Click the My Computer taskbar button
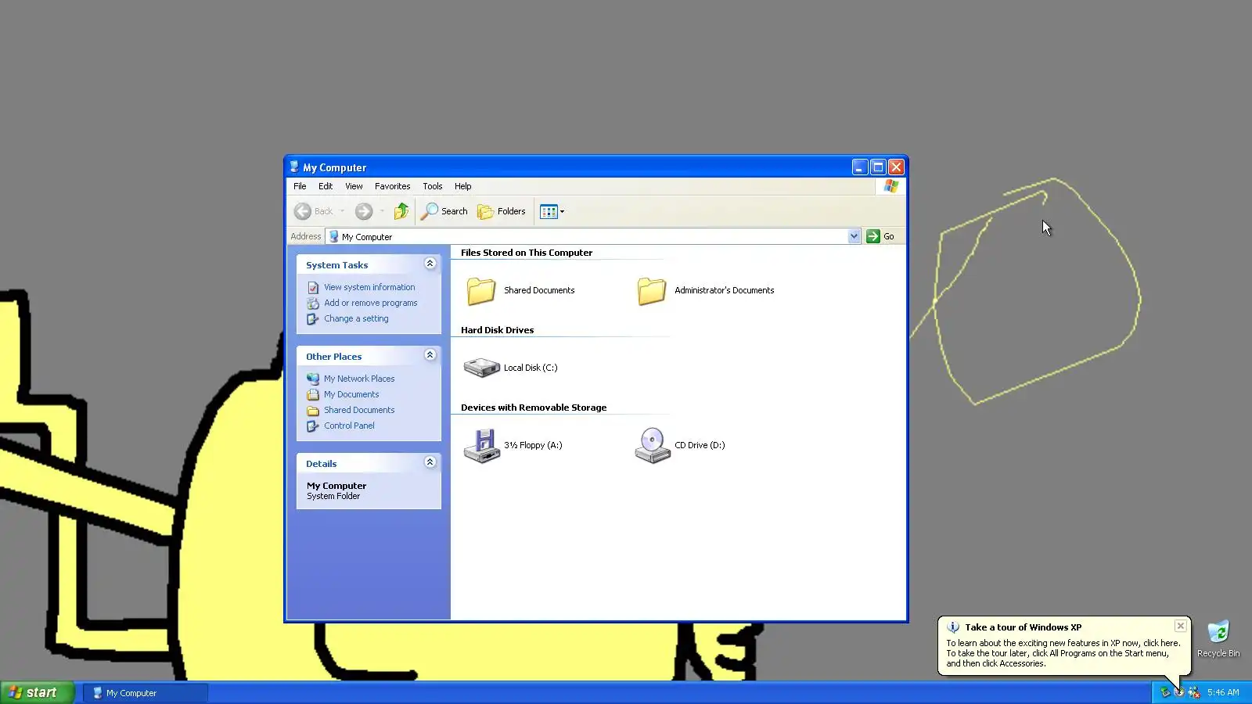1252x704 pixels. [146, 693]
